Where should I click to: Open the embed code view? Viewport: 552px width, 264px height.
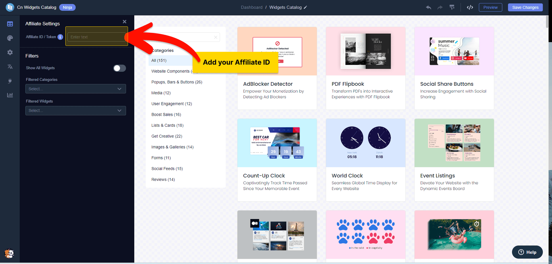pyautogui.click(x=470, y=7)
